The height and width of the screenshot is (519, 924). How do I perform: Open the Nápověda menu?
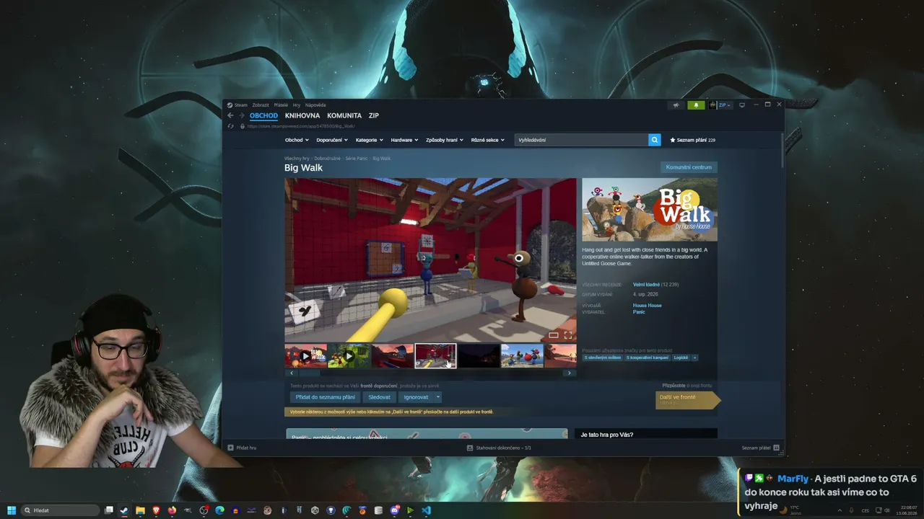(315, 105)
